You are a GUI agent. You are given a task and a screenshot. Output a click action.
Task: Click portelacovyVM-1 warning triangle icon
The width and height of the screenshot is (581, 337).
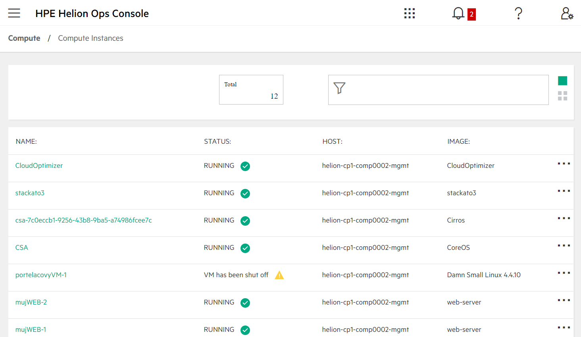[x=279, y=275]
